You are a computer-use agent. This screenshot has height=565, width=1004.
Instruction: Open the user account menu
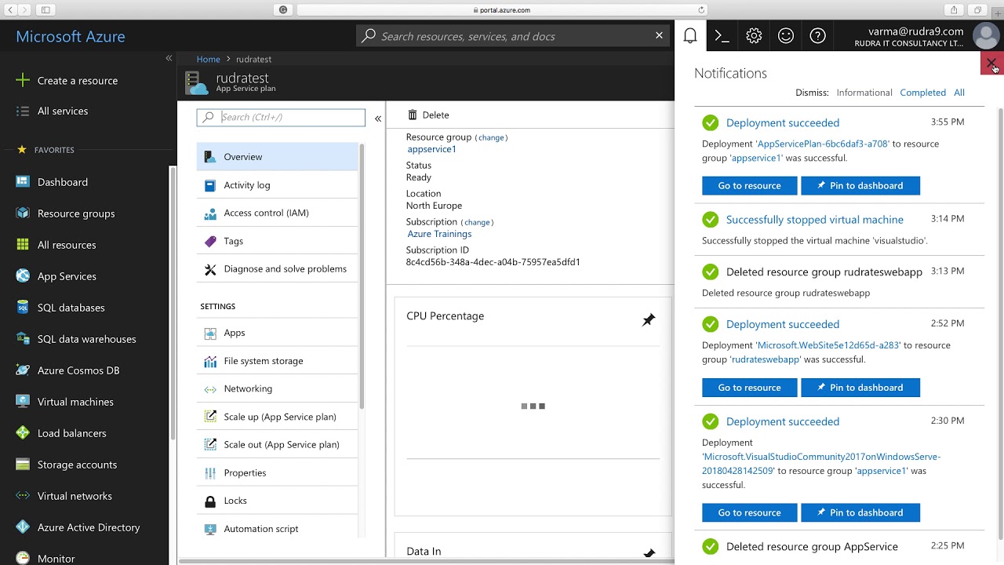984,36
